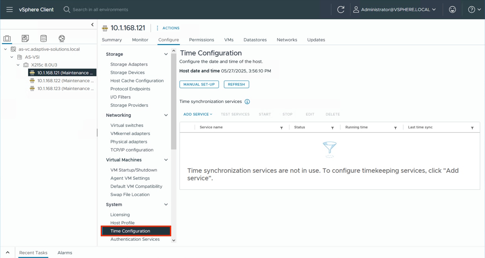Open the ADD SERVICE dropdown
The image size is (485, 258).
(x=197, y=114)
